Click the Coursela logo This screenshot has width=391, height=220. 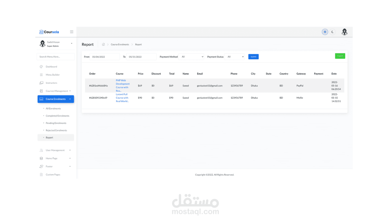(49, 32)
